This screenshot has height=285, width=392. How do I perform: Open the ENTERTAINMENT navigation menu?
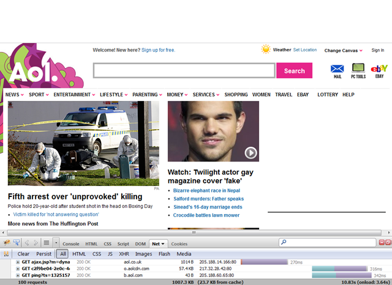click(74, 95)
